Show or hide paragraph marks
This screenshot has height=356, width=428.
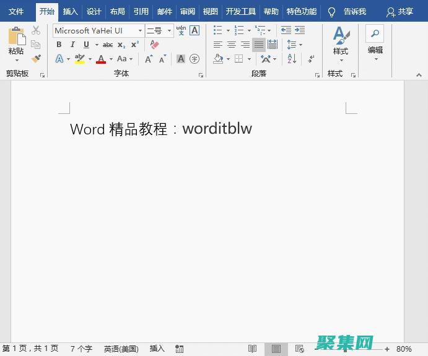311,59
